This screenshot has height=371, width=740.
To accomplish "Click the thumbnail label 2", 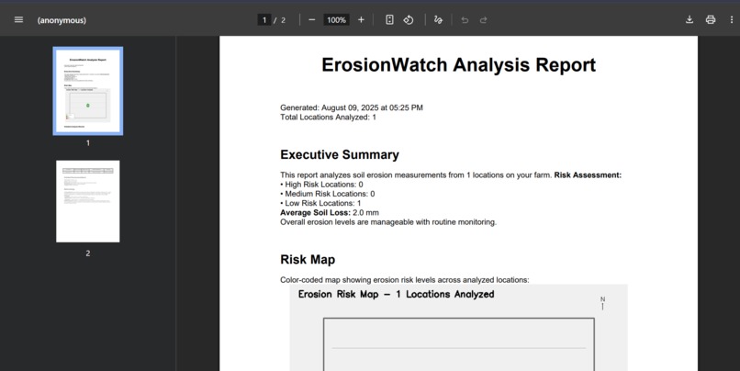I will tap(88, 253).
